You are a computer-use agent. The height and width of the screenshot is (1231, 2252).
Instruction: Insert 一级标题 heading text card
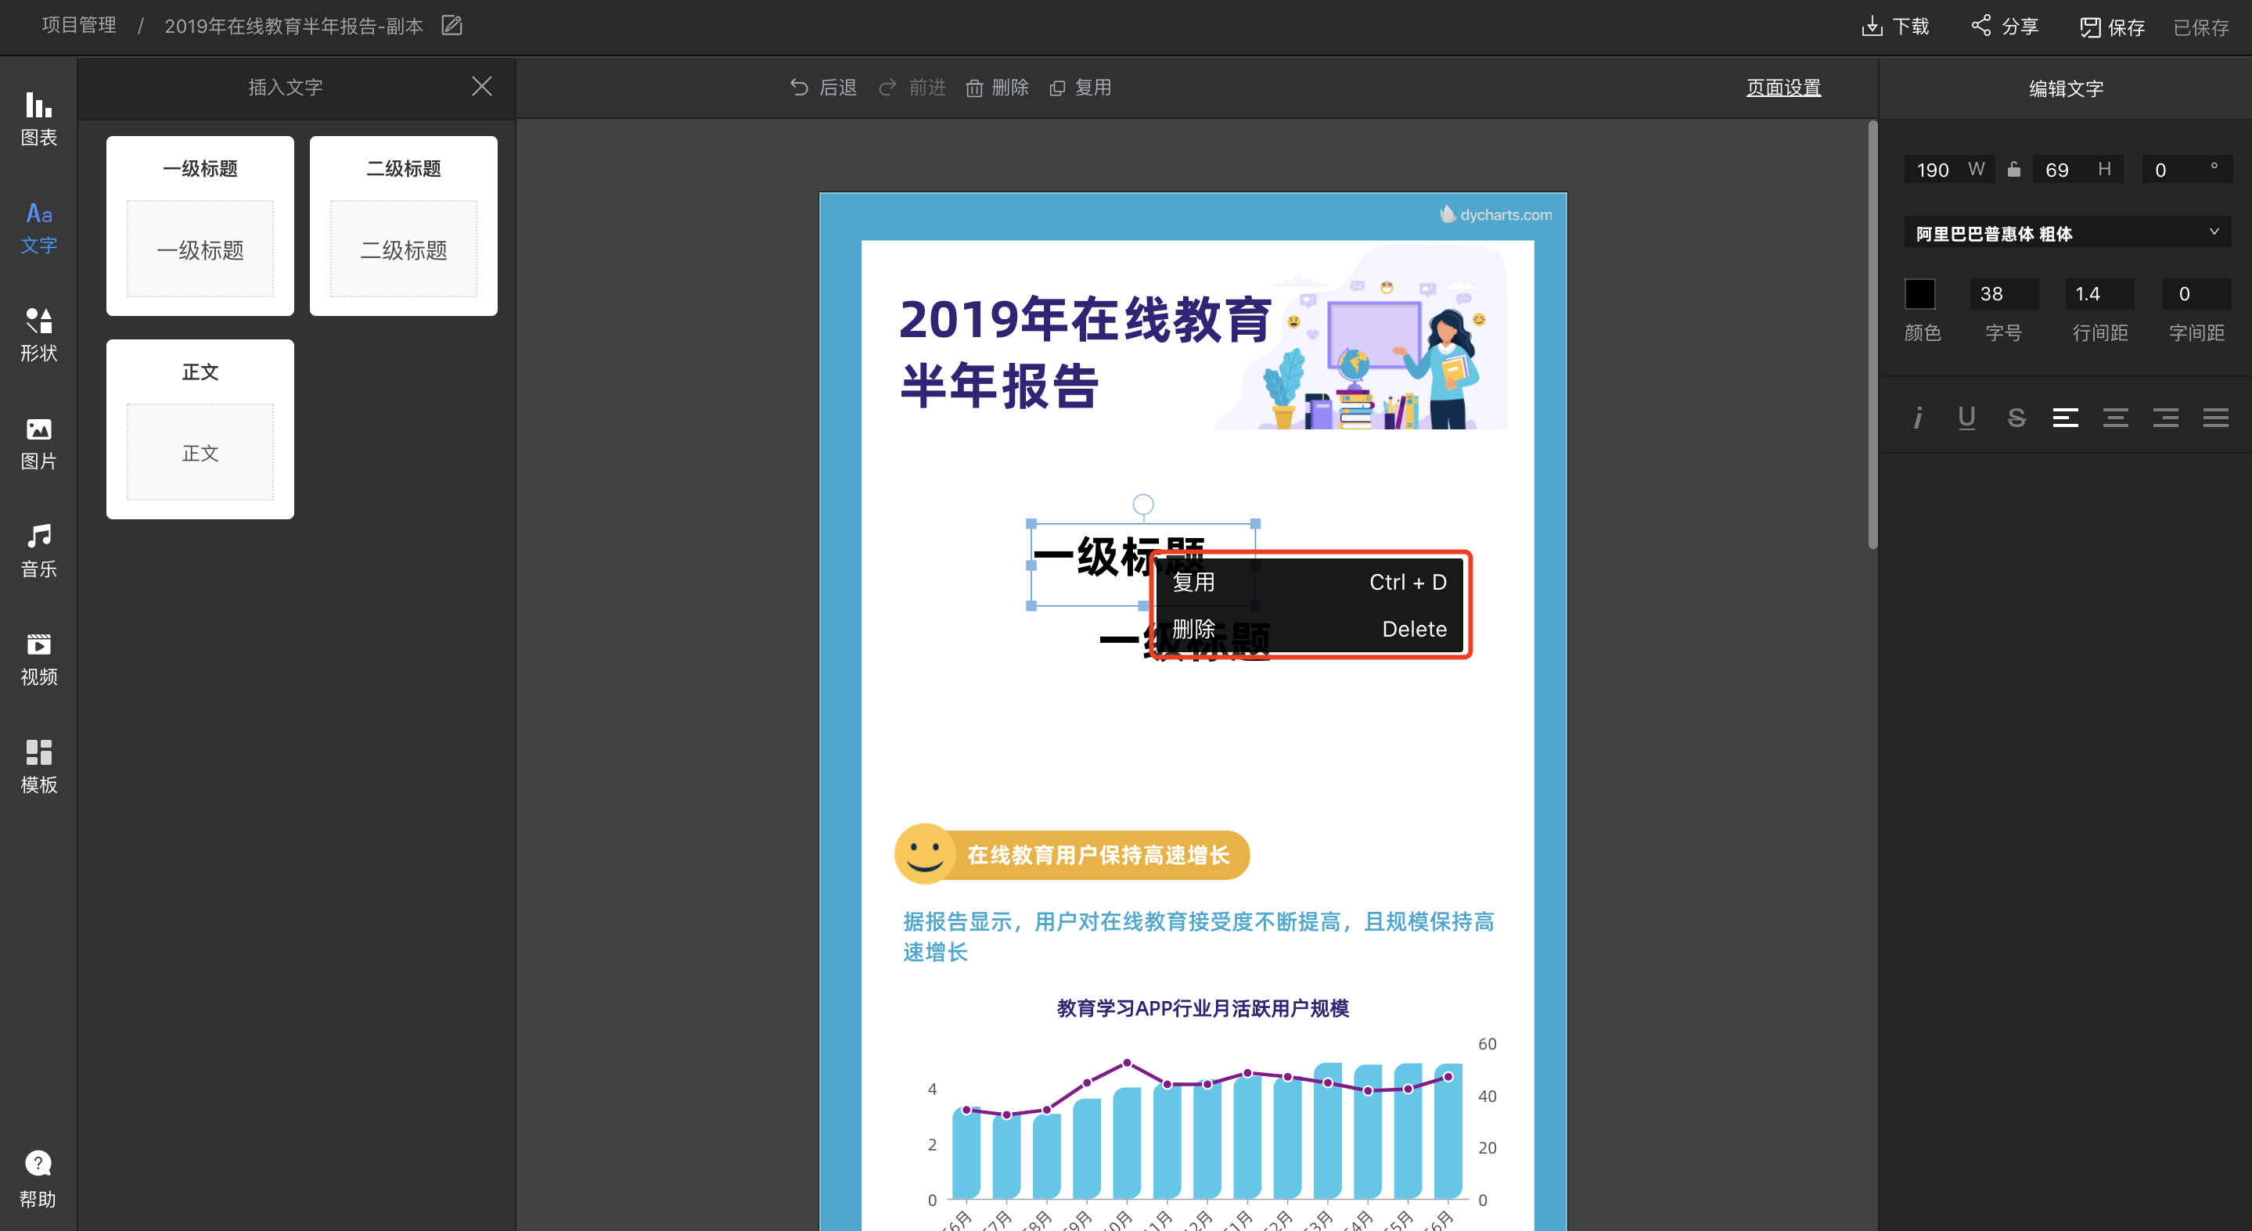point(200,225)
